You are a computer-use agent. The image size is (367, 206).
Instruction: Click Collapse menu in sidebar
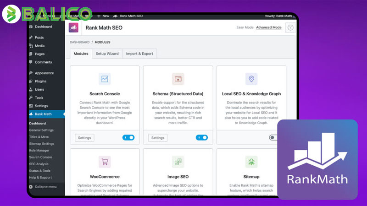pyautogui.click(x=45, y=187)
